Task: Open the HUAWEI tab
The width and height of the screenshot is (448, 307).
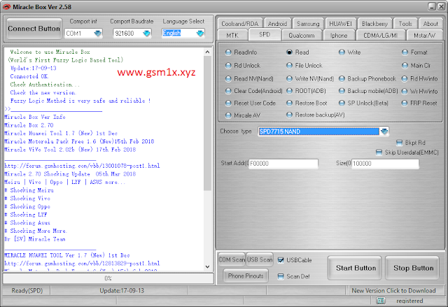Action: 341,24
